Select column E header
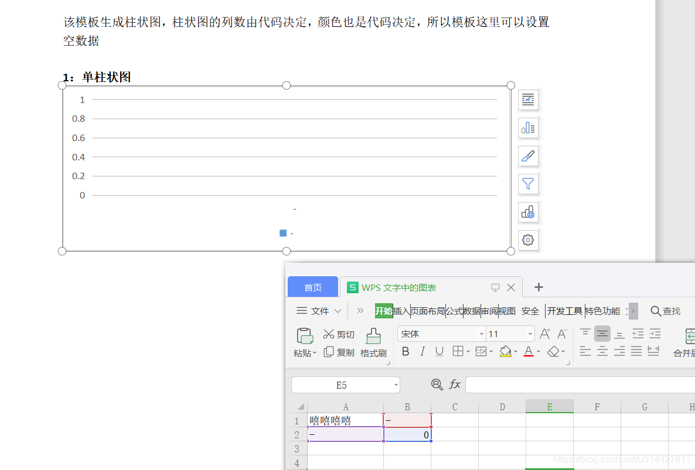Screen dimensions: 695x470 550,407
